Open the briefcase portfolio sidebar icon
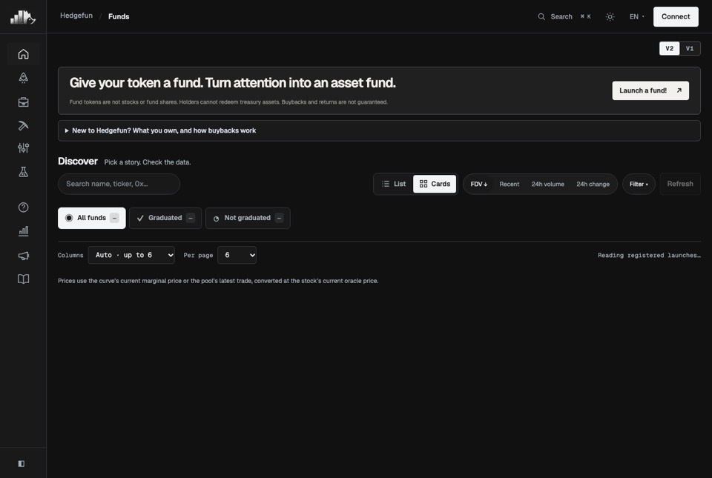This screenshot has width=712, height=478. click(23, 102)
